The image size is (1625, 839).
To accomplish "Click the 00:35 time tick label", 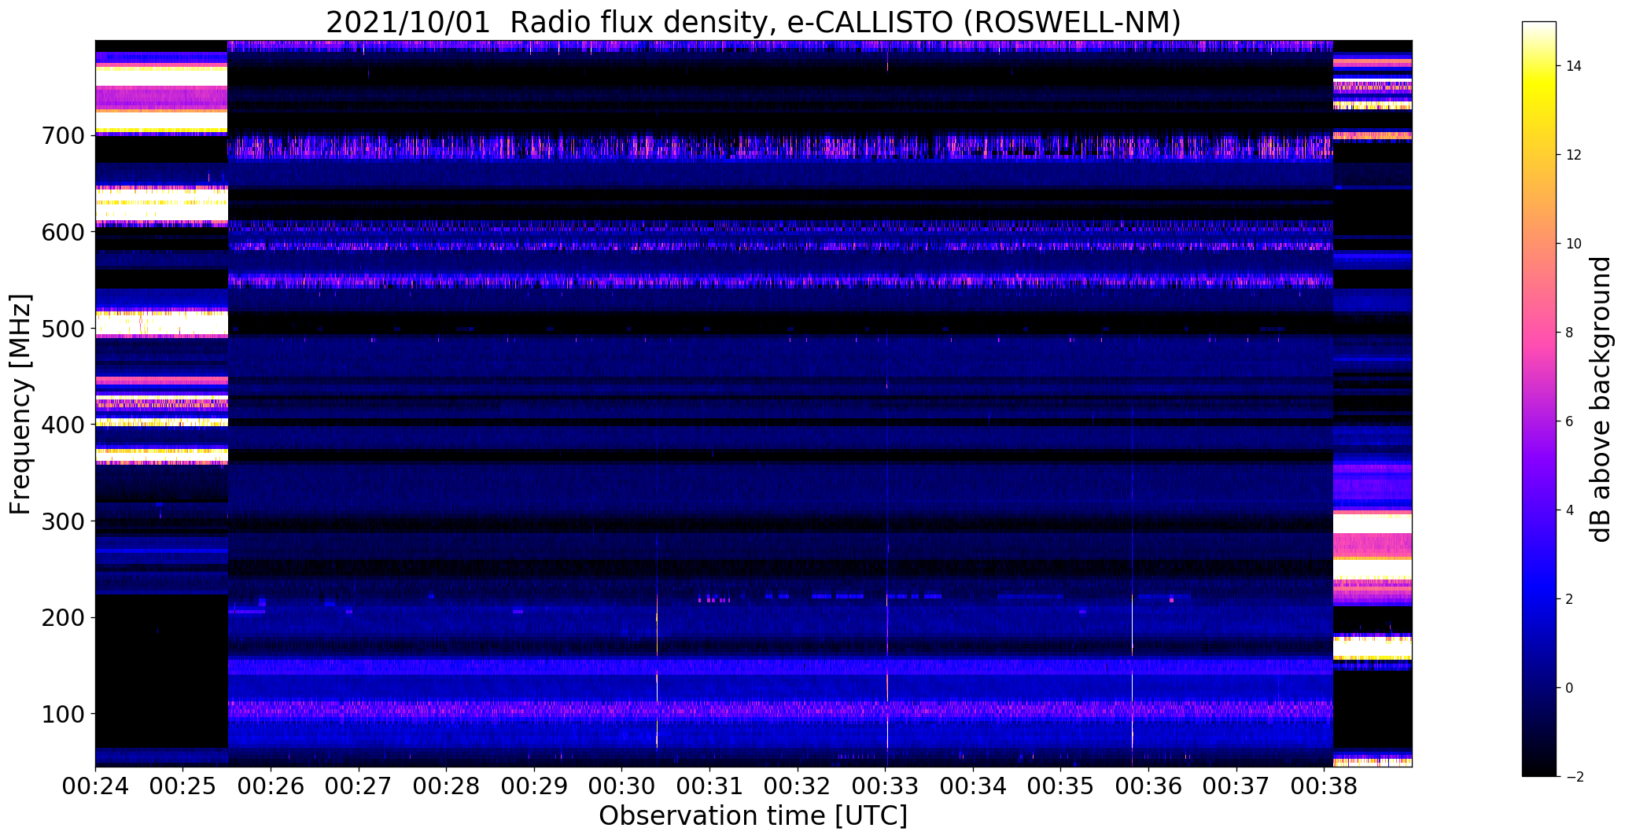I will coord(1061,786).
